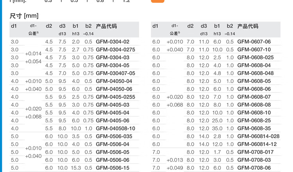Open product code GFM-0304-02
Image resolution: width=293 pixels, height=172 pixels.
tap(113, 42)
